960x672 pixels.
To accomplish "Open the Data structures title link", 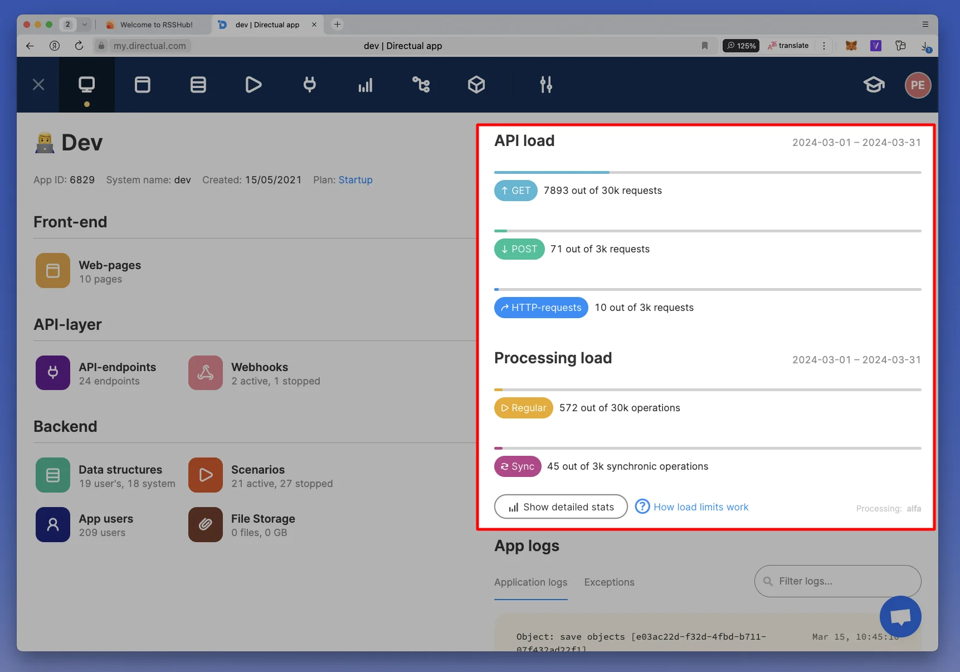I will (x=120, y=470).
